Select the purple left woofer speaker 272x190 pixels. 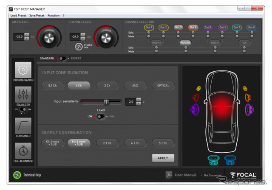point(195,109)
